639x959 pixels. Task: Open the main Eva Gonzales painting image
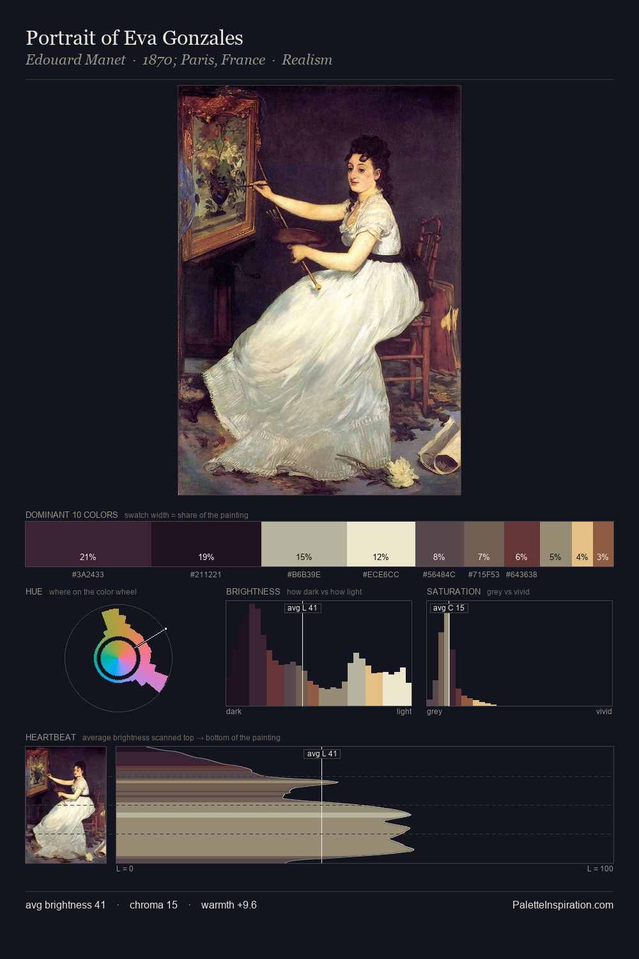319,290
